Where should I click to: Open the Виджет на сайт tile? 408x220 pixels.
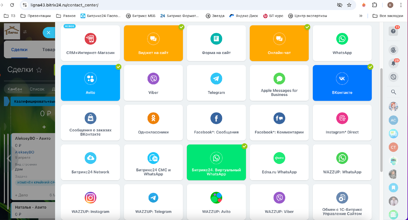[x=153, y=43]
